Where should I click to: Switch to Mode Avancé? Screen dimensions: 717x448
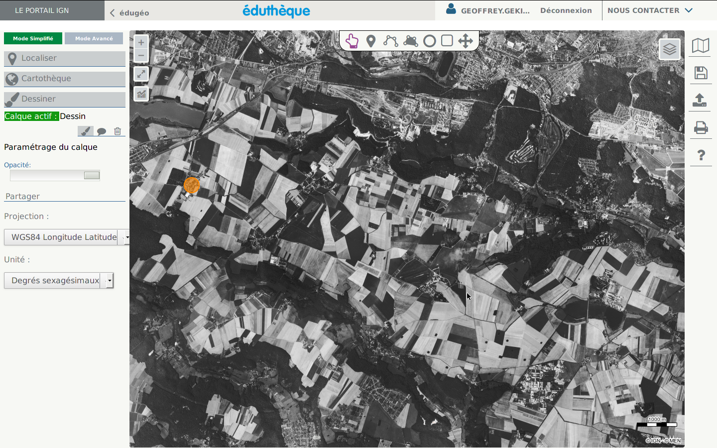(x=94, y=38)
